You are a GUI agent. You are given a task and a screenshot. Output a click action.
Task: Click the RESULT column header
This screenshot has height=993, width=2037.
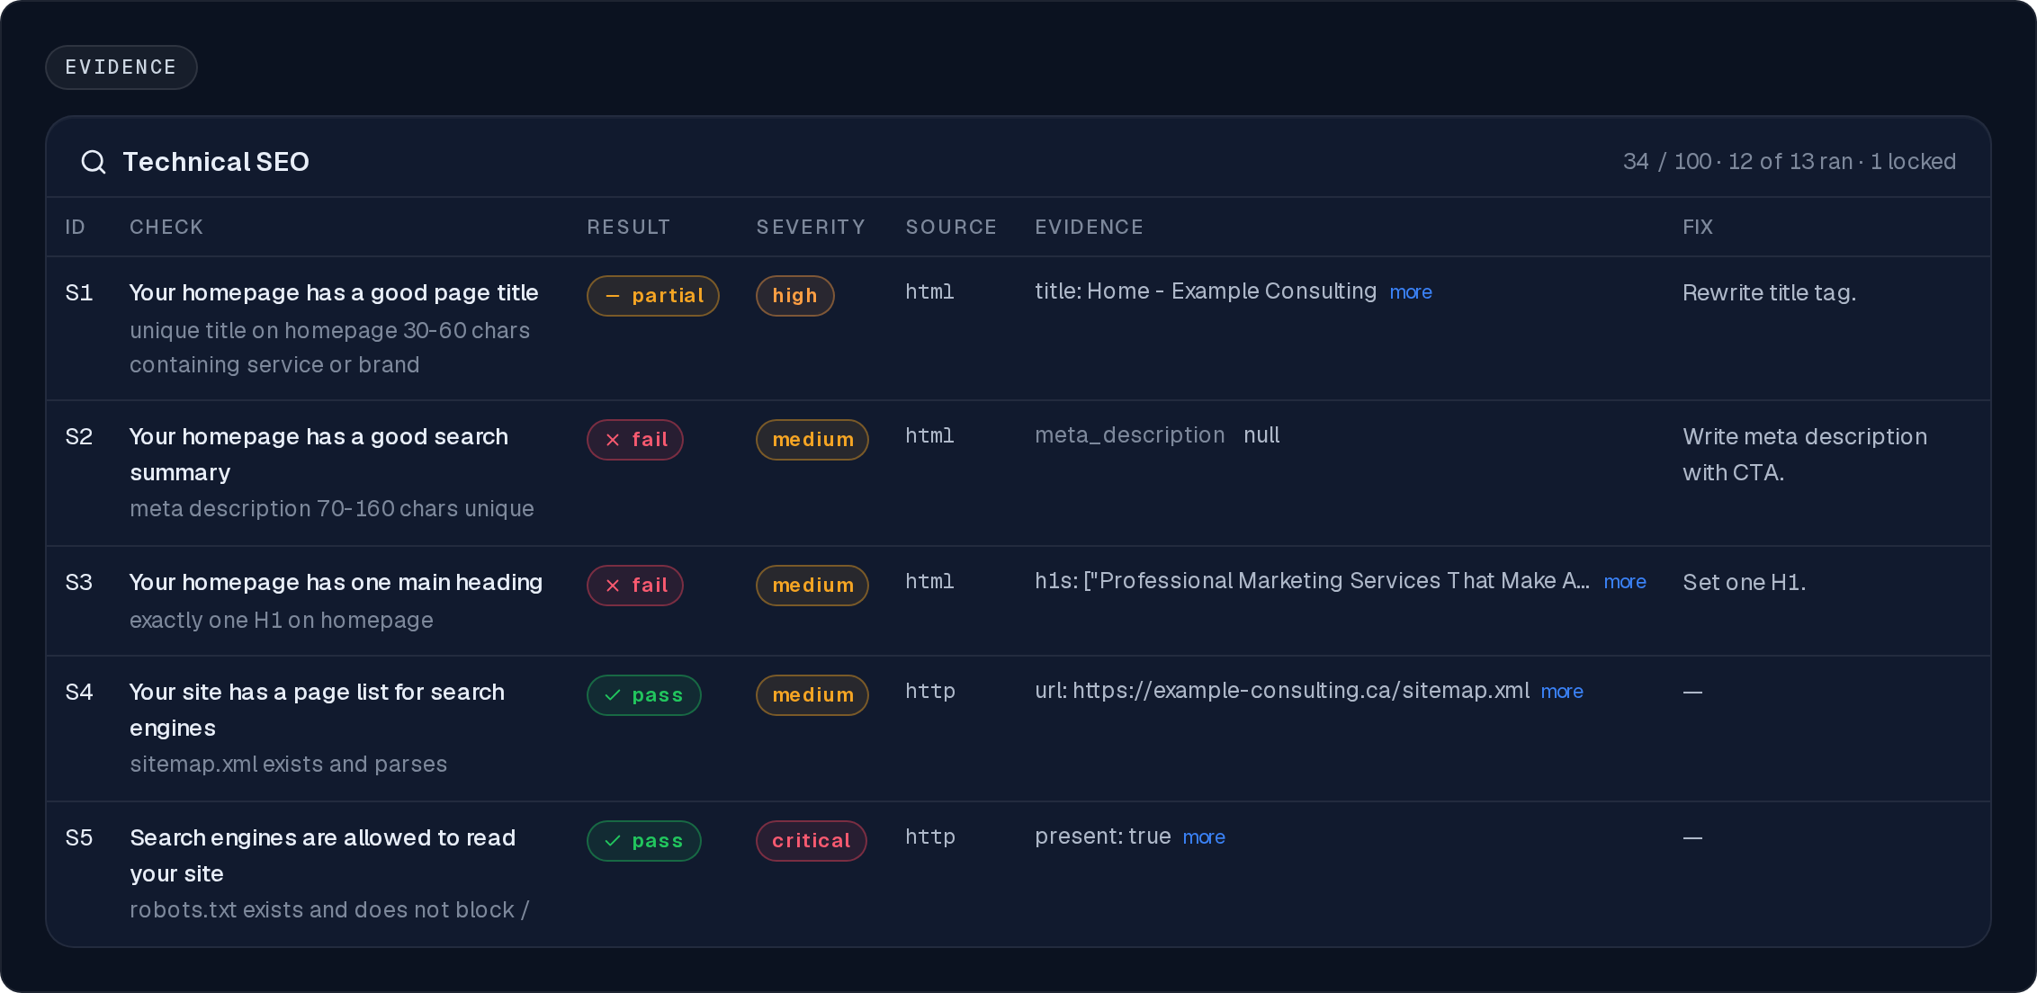[x=629, y=228]
